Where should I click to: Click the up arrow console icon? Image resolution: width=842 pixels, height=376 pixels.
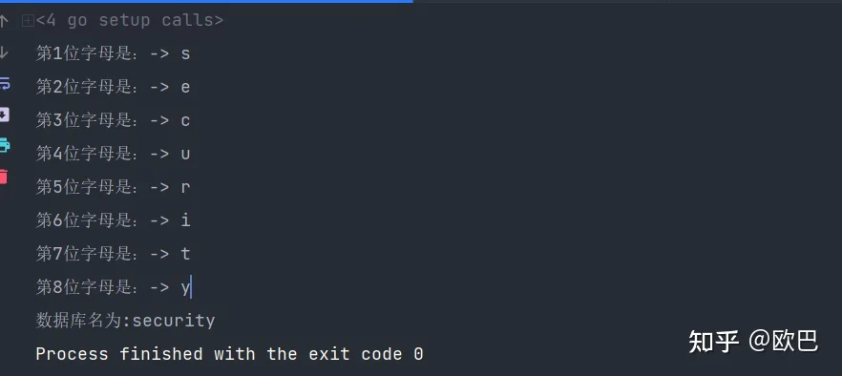4,21
